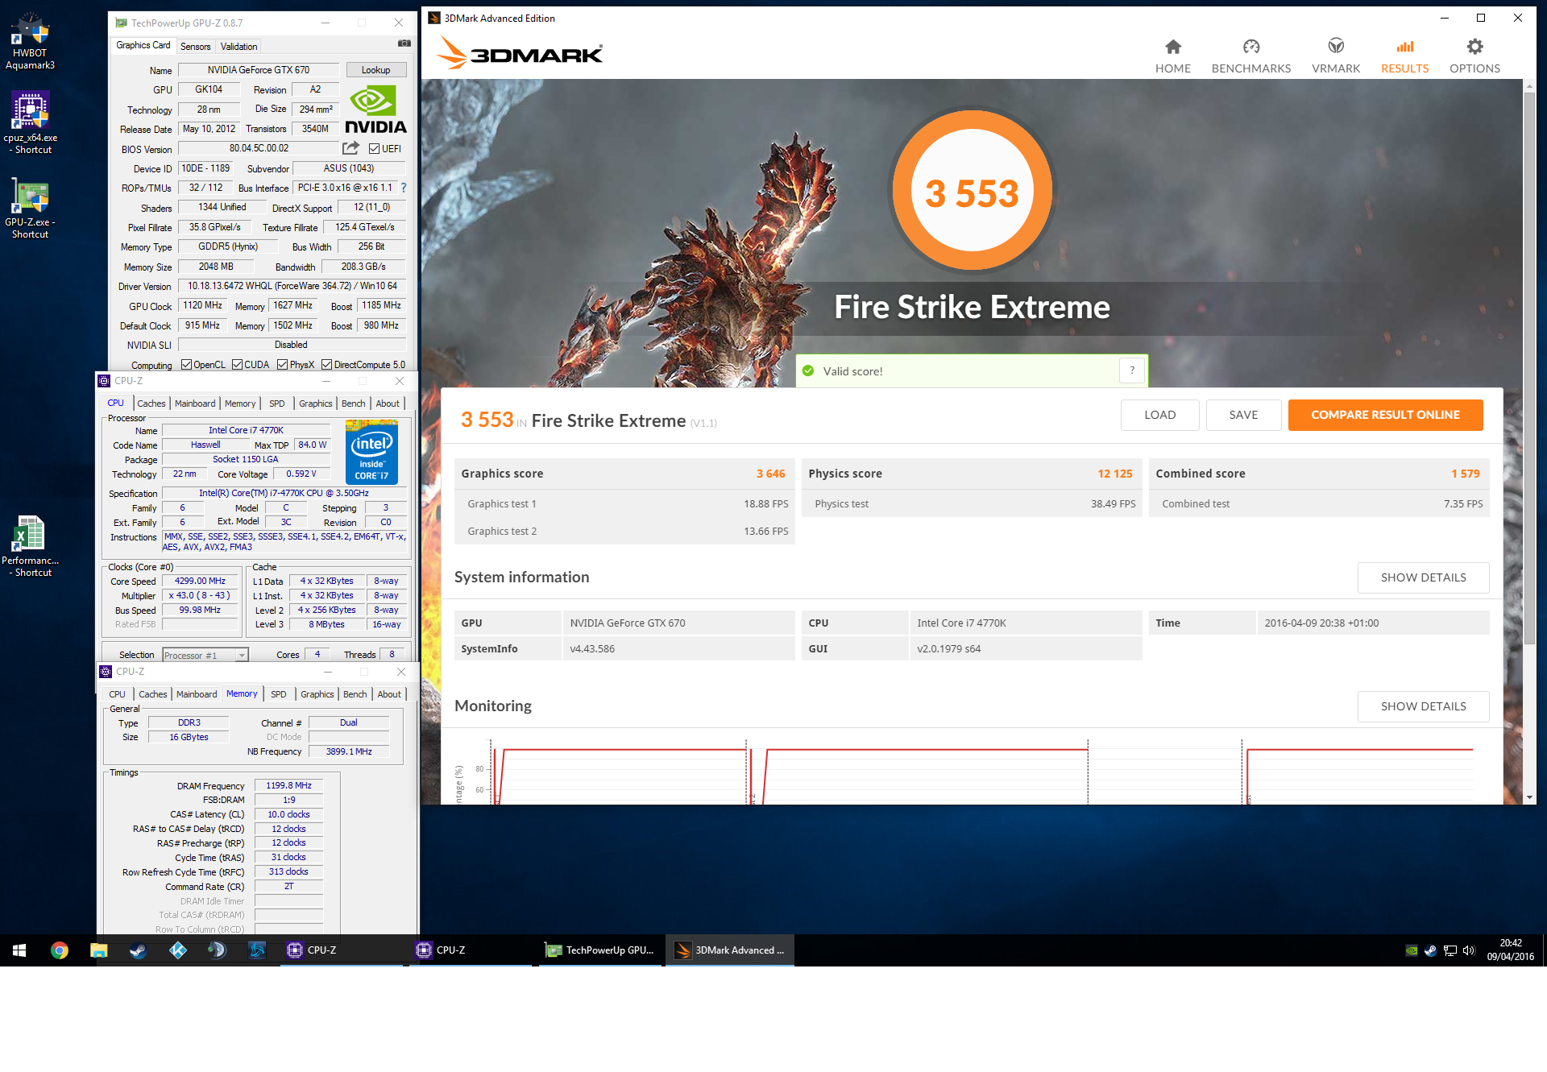Open the Processor #1 selection dropdown
1547x1072 pixels.
click(x=205, y=655)
